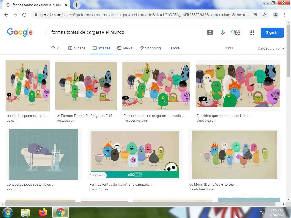Open the Tools filter button
Screen dimensions: 291x218
228,48
